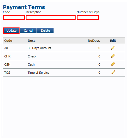
Task: Select the Number of Days field
Action: 88,18
